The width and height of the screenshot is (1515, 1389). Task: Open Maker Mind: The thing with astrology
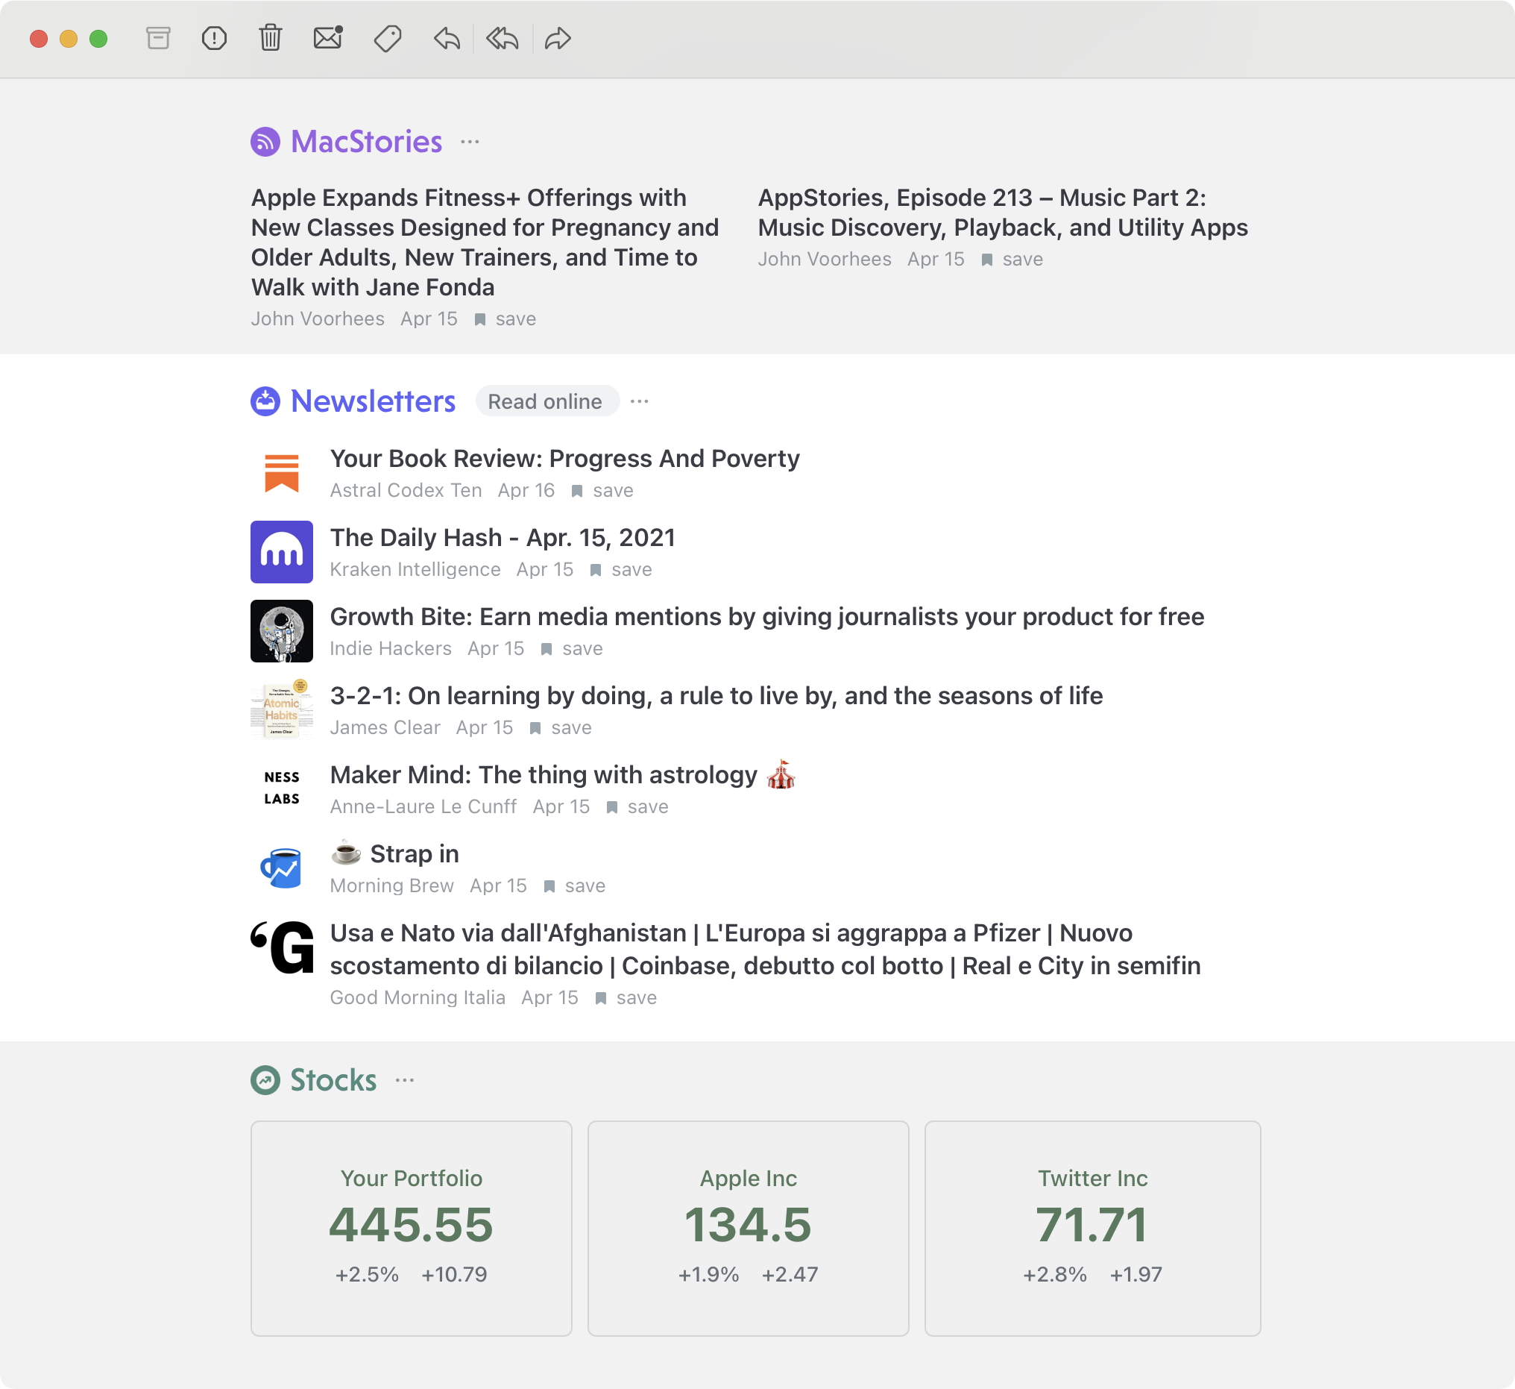tap(563, 774)
